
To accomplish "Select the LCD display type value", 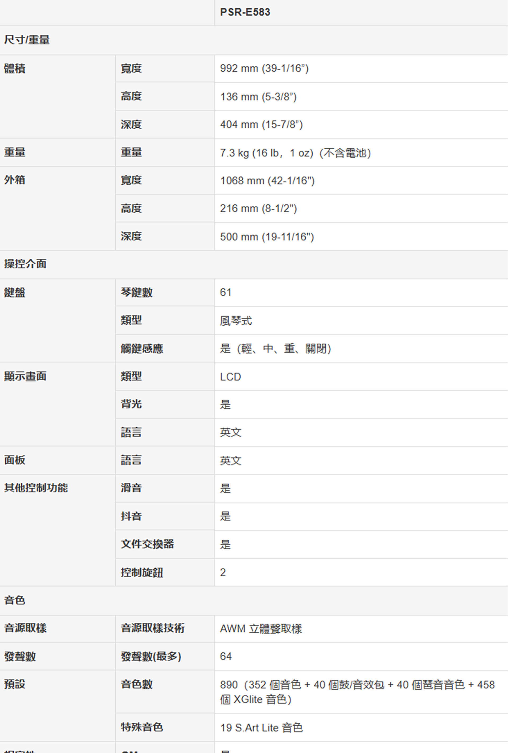I will pos(230,377).
